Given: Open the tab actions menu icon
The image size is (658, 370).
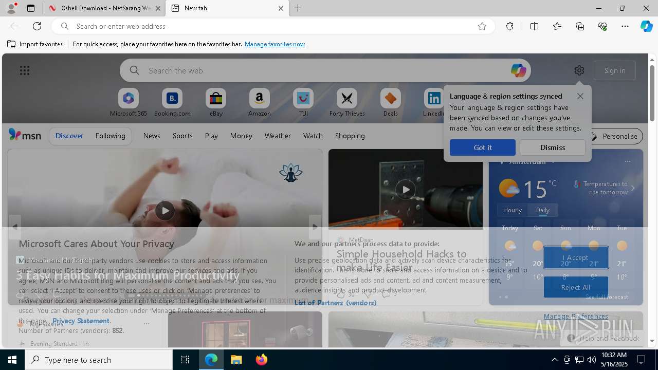Looking at the screenshot, I should [31, 8].
